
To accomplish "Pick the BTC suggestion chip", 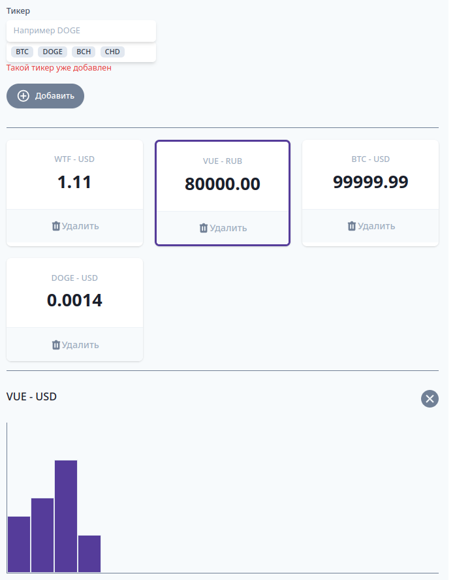I will 23,52.
